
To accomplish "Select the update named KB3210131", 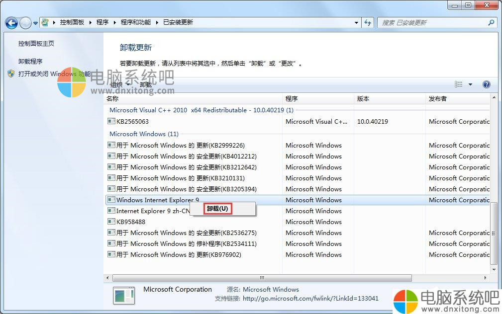I will coord(181,178).
